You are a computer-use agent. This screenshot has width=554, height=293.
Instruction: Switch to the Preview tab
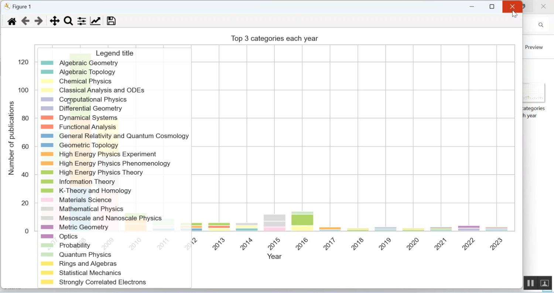tap(534, 47)
